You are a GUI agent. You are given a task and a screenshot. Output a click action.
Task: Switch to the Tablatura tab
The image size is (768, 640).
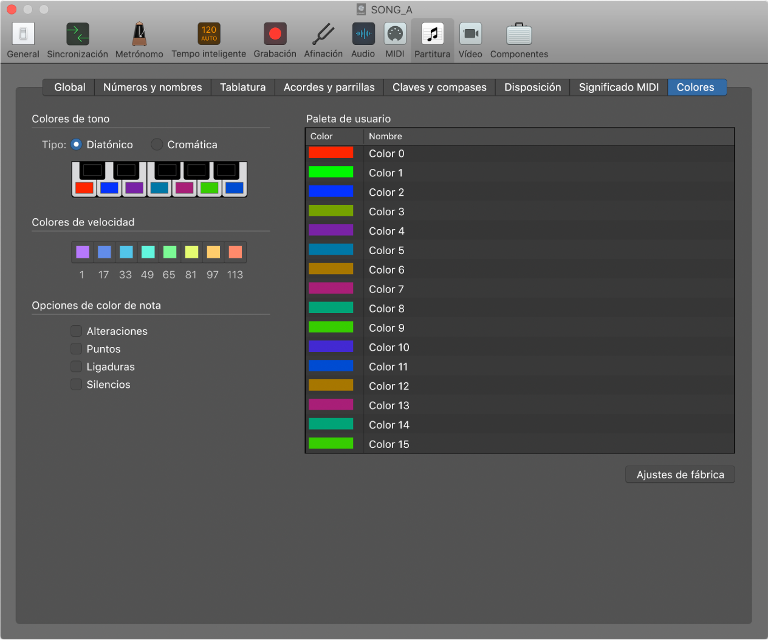(x=242, y=88)
